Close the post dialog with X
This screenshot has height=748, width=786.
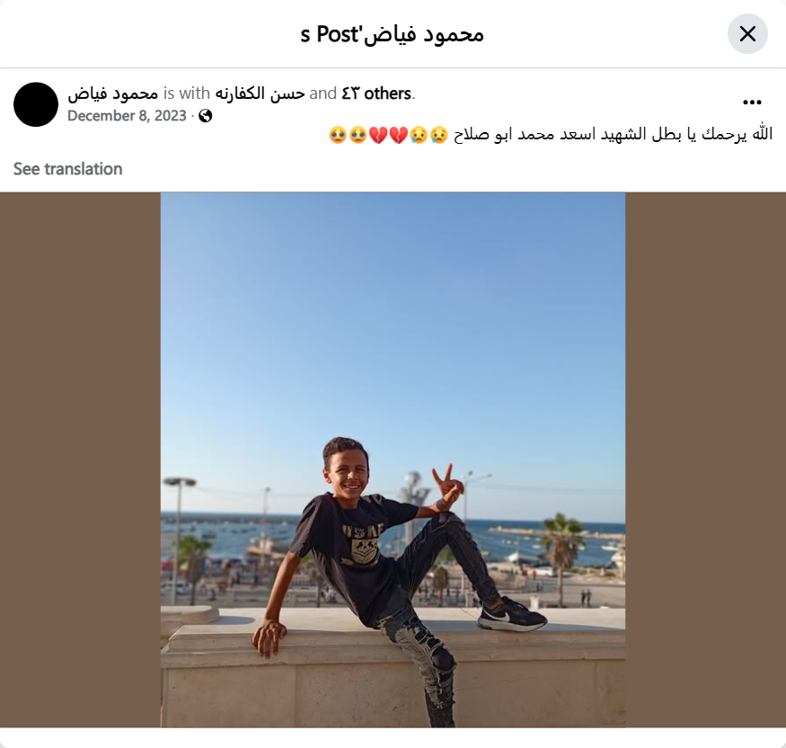747,34
